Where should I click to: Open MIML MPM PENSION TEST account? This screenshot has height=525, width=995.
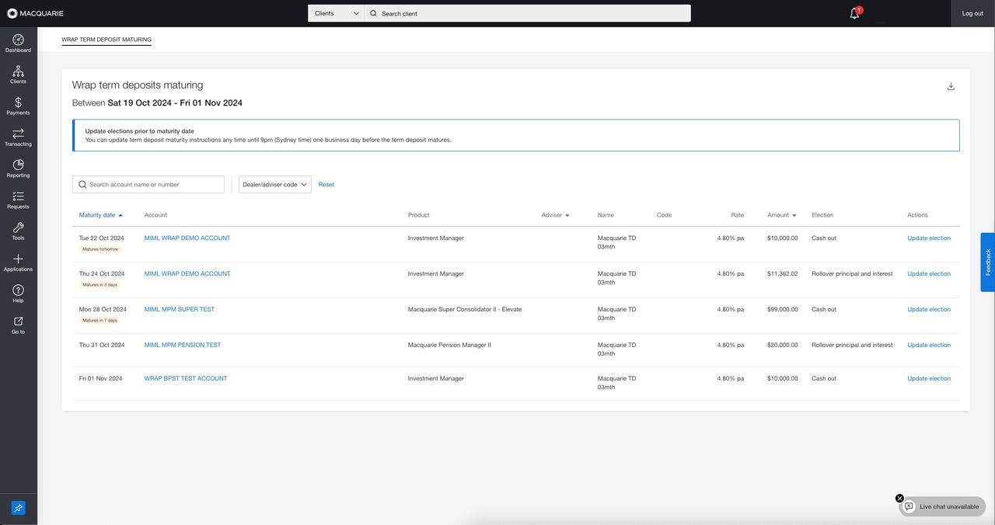tap(183, 346)
